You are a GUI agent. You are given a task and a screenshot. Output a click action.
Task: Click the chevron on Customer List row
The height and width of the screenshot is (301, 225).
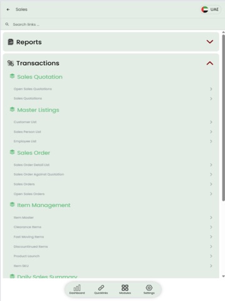click(x=211, y=122)
